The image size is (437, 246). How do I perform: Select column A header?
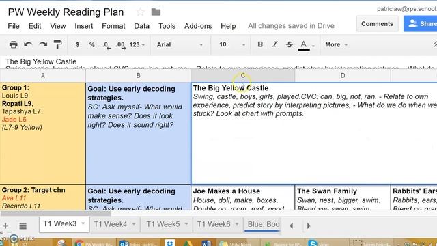[43, 76]
